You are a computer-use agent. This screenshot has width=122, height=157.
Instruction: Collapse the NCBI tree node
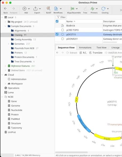click(x=2, y=97)
